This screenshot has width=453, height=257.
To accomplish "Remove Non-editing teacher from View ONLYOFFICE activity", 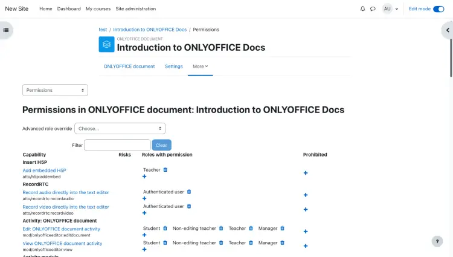I will 221,242.
